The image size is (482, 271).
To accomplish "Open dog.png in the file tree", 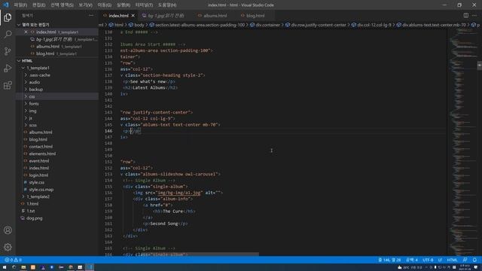I will pyautogui.click(x=34, y=218).
